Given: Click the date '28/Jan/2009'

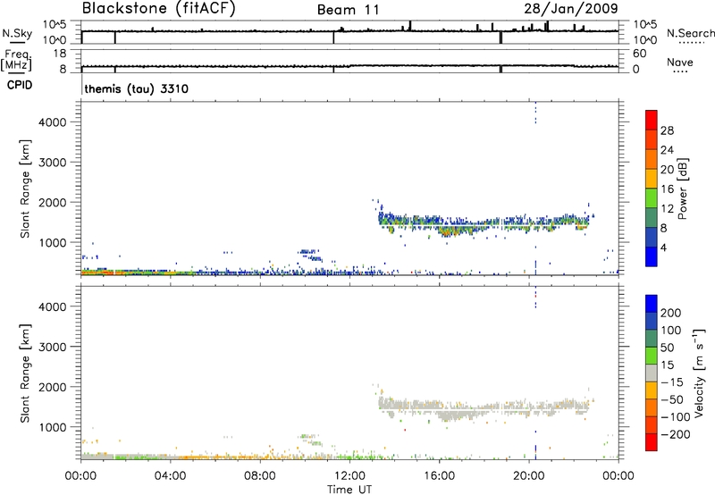Looking at the screenshot, I should (571, 8).
